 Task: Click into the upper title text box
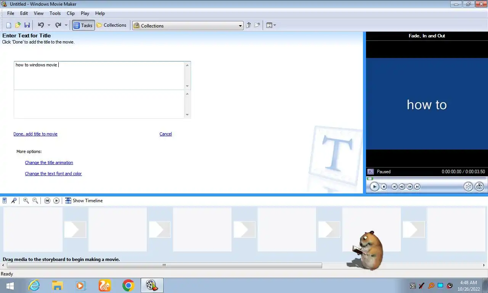pos(99,76)
